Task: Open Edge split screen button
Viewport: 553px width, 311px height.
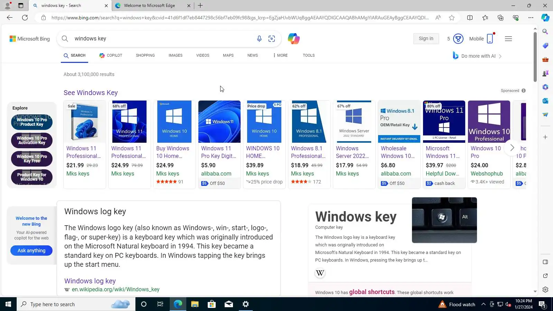Action: click(x=470, y=18)
